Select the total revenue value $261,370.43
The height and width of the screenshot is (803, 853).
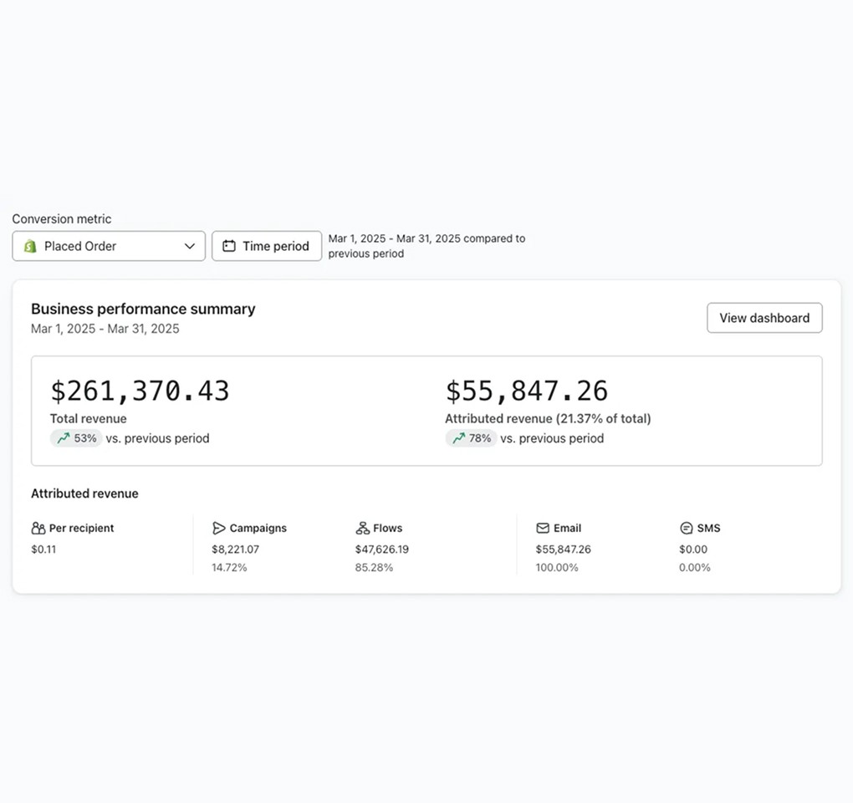[x=140, y=391]
